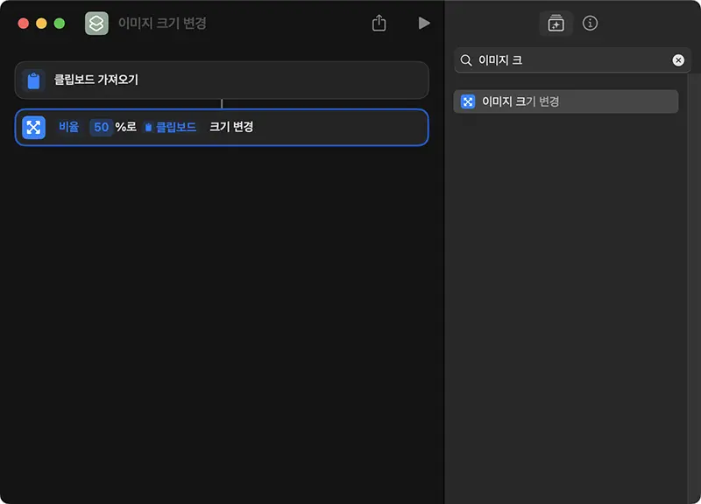
Task: Switch to the action library tab
Action: [556, 24]
